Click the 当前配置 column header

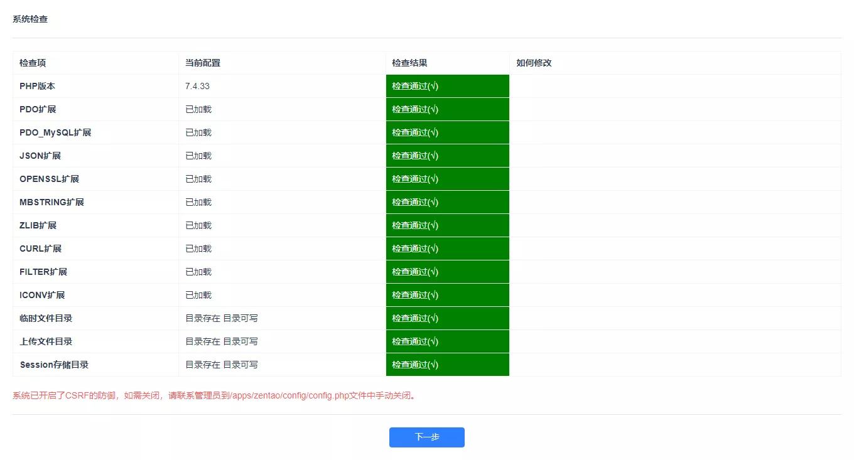[x=203, y=63]
